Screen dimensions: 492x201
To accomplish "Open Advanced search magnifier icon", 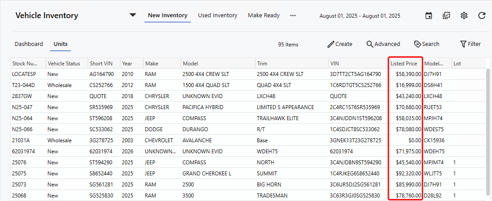I will (370, 44).
